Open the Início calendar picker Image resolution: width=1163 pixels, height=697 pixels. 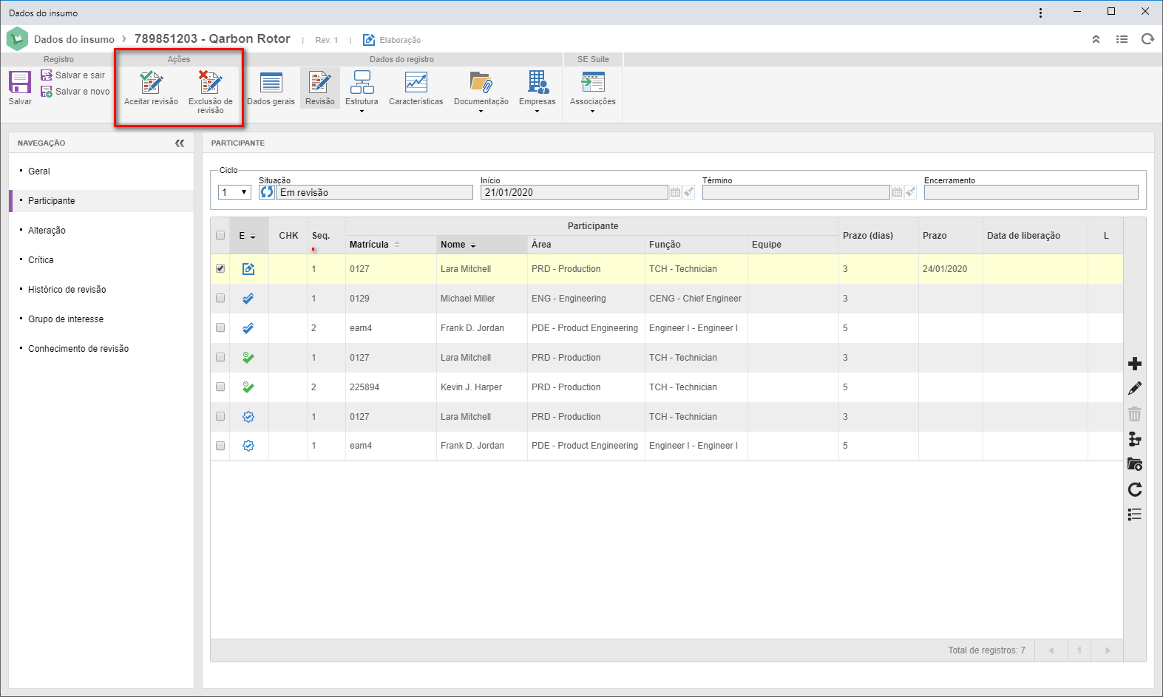(675, 192)
